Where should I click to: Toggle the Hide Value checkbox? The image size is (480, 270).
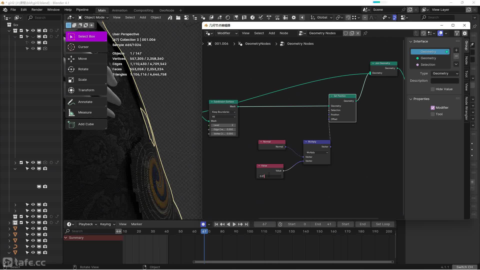[433, 89]
